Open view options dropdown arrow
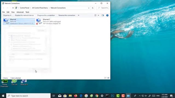This screenshot has width=175, height=98. [98, 15]
